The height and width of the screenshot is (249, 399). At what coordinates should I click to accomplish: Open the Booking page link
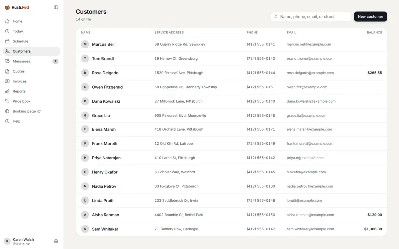coord(32,111)
